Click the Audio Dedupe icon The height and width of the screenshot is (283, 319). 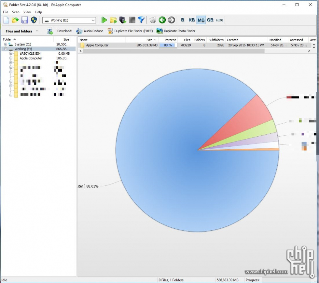(x=79, y=31)
